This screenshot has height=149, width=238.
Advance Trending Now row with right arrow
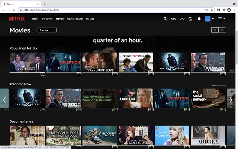pyautogui.click(x=231, y=99)
